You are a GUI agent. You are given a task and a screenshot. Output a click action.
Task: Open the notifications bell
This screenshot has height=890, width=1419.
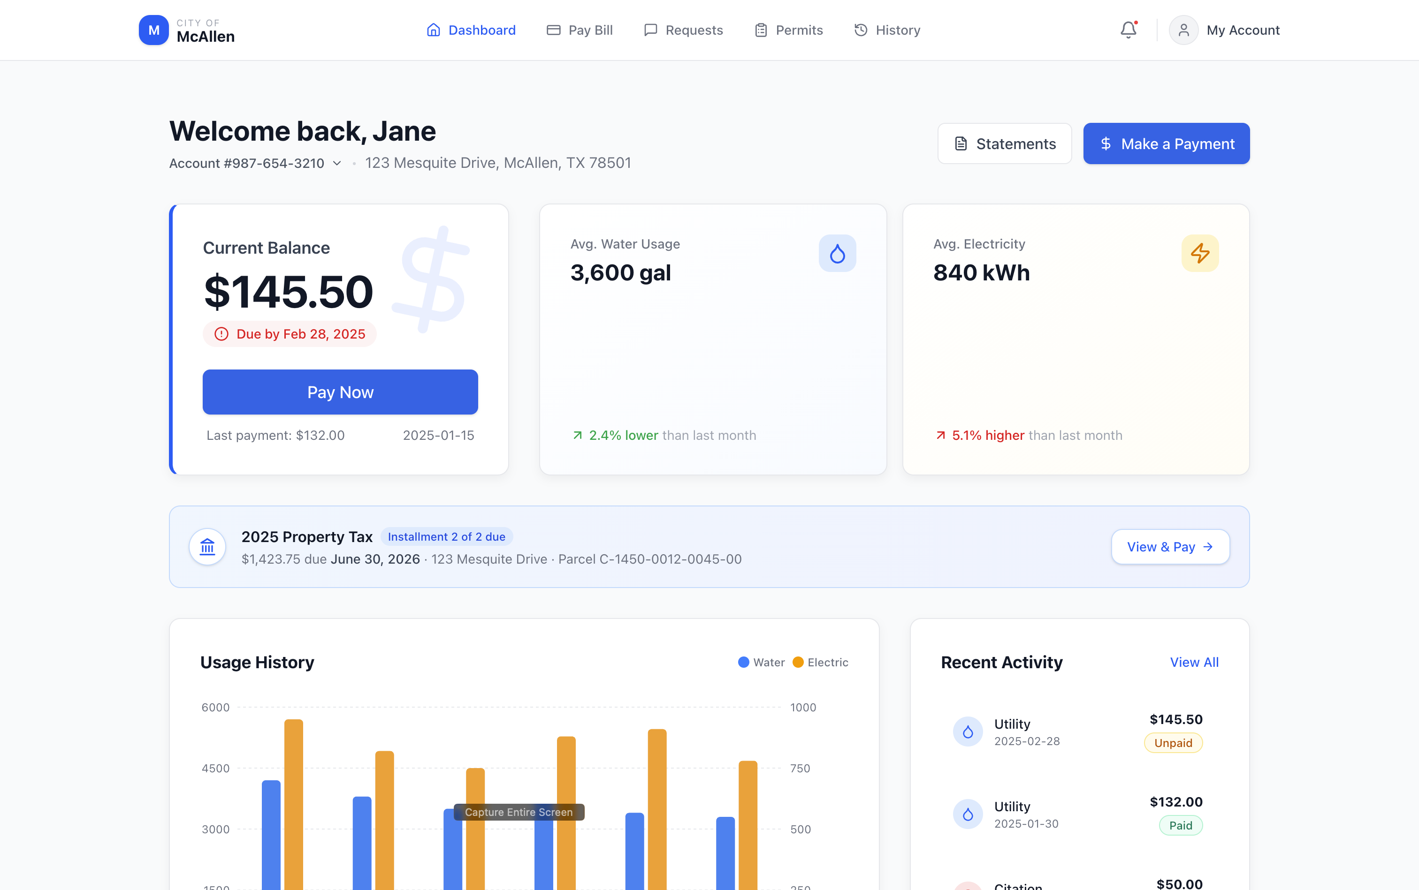(x=1128, y=30)
